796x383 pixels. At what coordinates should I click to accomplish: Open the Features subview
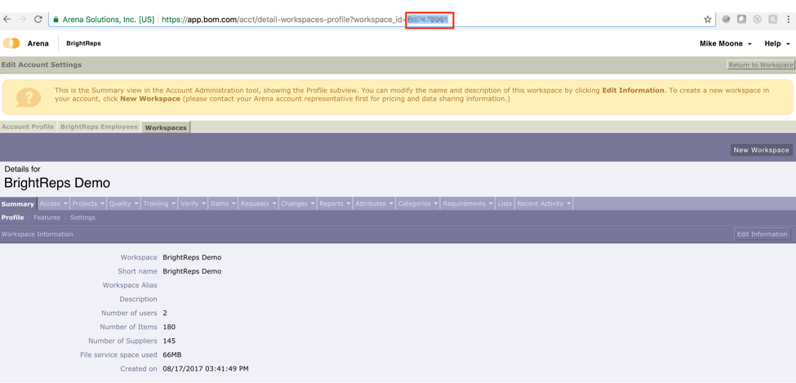click(47, 217)
